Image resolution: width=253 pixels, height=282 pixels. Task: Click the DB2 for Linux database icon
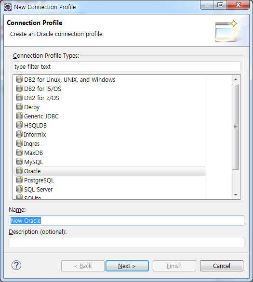(19, 79)
